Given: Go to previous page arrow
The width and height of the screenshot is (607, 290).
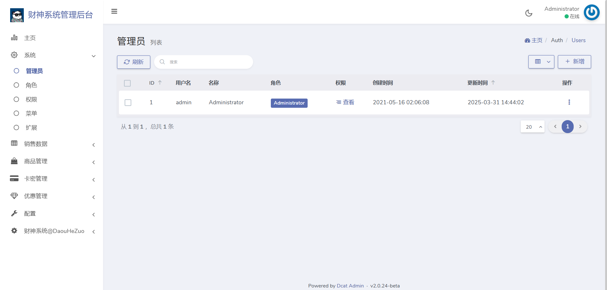Looking at the screenshot, I should pos(555,126).
